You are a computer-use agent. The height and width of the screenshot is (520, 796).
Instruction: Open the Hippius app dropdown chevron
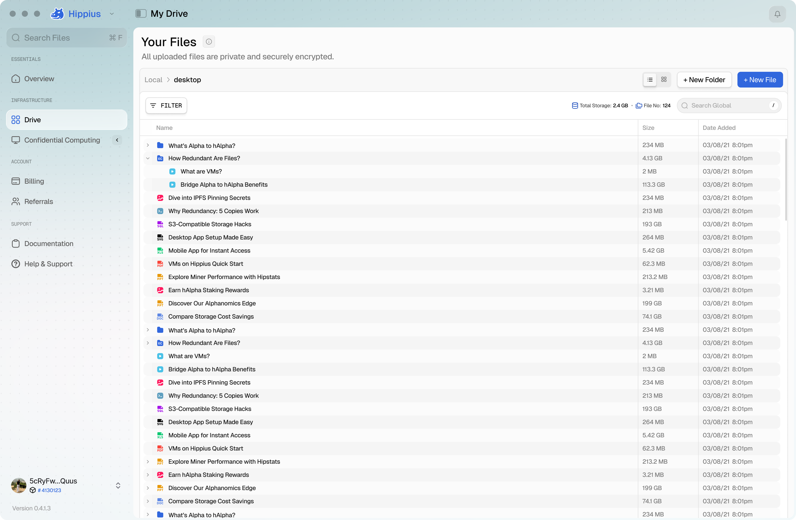coord(112,14)
